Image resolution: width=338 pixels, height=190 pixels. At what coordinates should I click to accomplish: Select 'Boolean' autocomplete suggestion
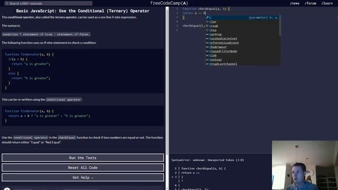[242, 60]
